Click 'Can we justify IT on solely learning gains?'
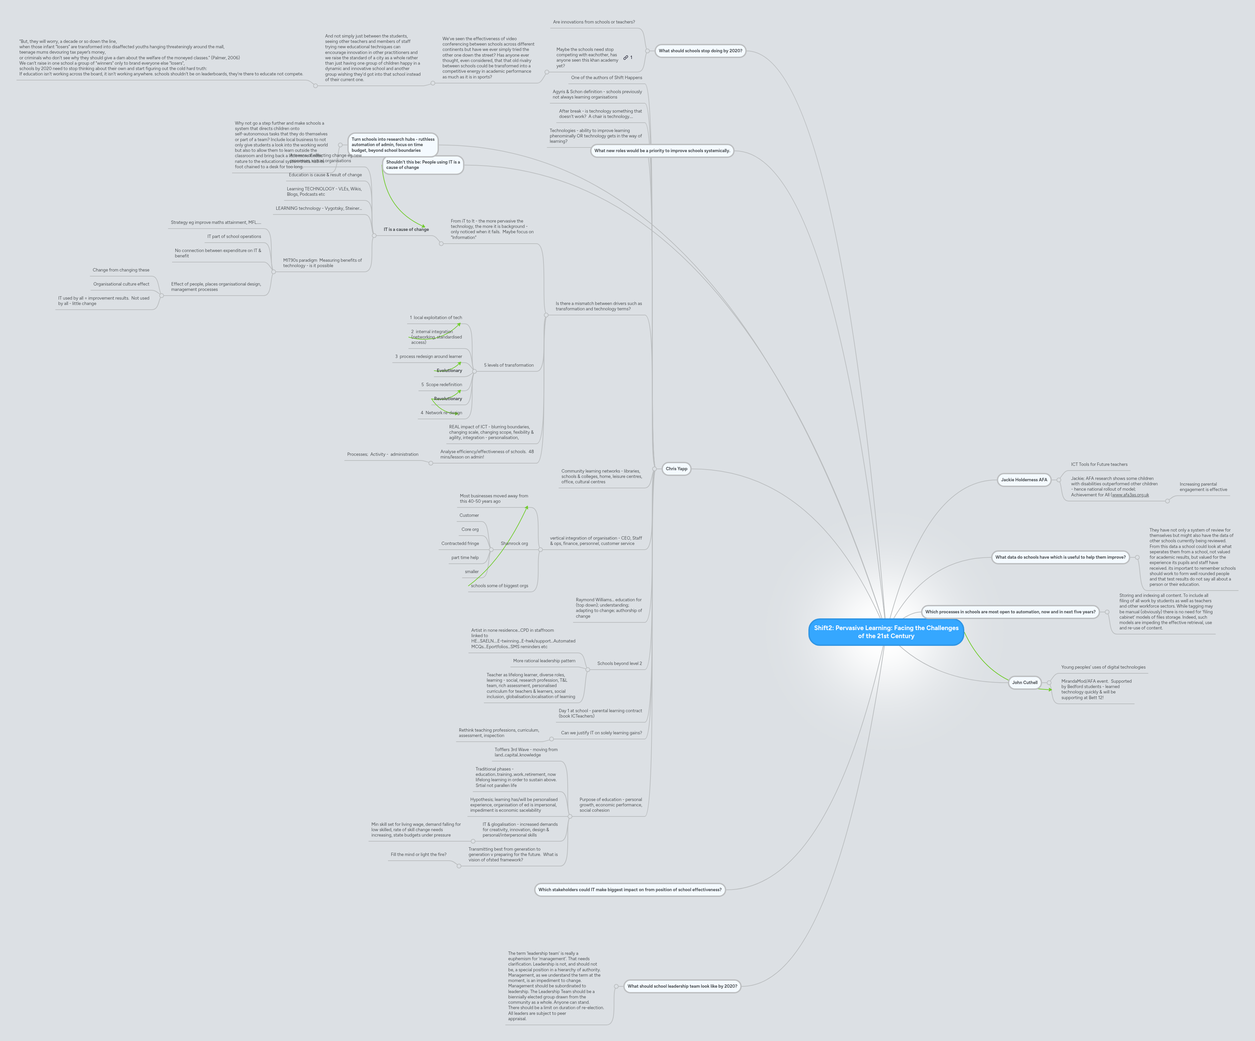The image size is (1255, 1041). [601, 733]
